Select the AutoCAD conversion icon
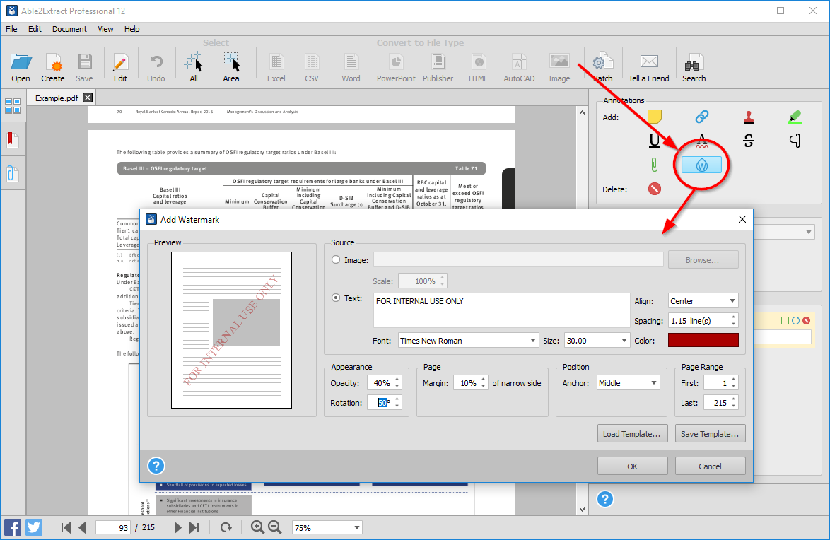The height and width of the screenshot is (540, 830). point(518,64)
